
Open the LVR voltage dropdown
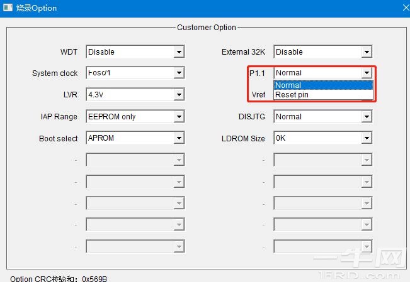click(179, 95)
